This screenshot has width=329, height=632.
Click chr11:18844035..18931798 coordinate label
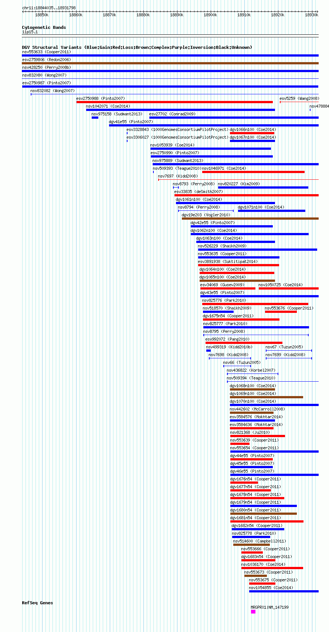tap(49, 8)
